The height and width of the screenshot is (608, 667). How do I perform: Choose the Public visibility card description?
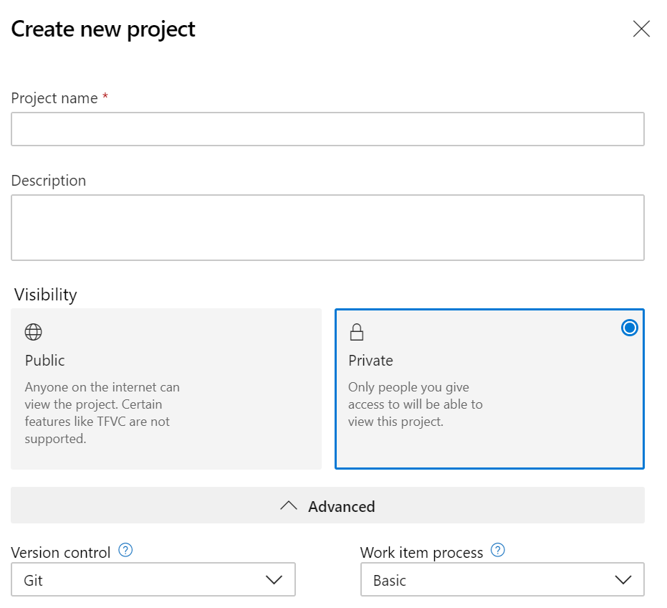(102, 413)
